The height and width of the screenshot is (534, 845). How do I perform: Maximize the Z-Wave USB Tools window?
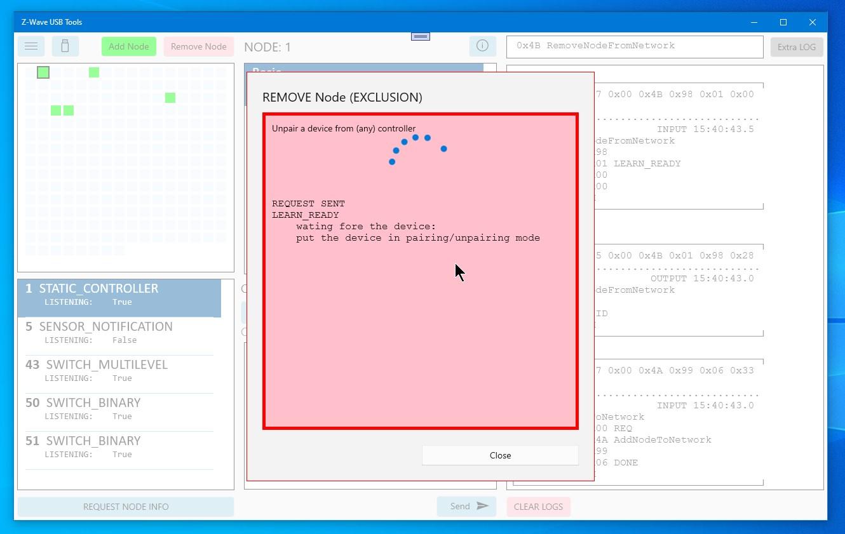click(x=783, y=22)
